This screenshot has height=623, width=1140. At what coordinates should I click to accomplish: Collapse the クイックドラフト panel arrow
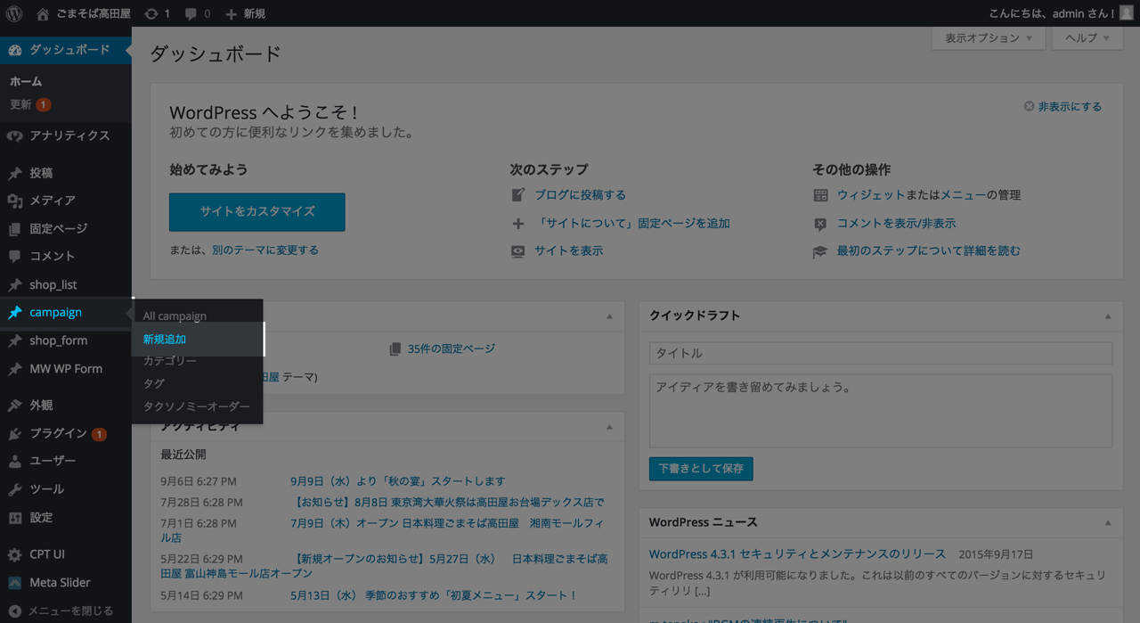point(1108,316)
